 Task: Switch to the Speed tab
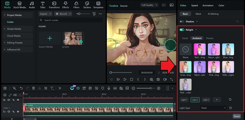(x=194, y=6)
